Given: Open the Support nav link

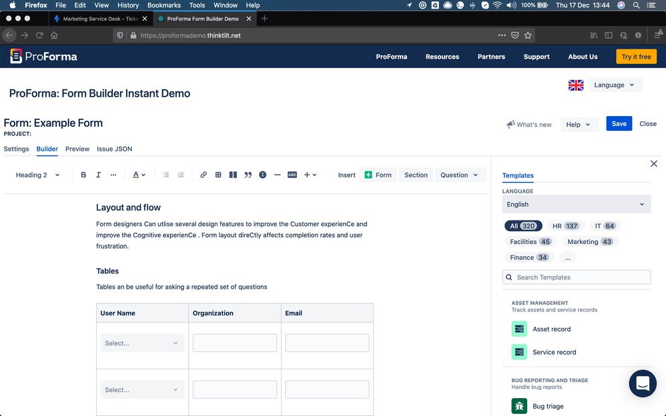Looking at the screenshot, I should coord(536,57).
